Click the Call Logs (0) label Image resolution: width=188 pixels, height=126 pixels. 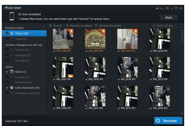pyautogui.click(x=22, y=61)
